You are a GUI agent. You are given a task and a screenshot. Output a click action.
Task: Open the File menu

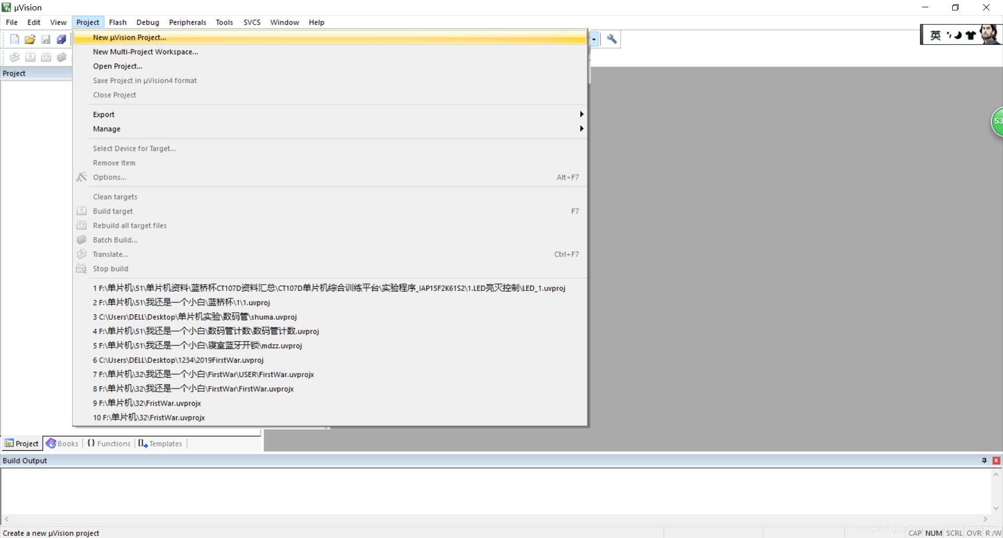pos(11,22)
